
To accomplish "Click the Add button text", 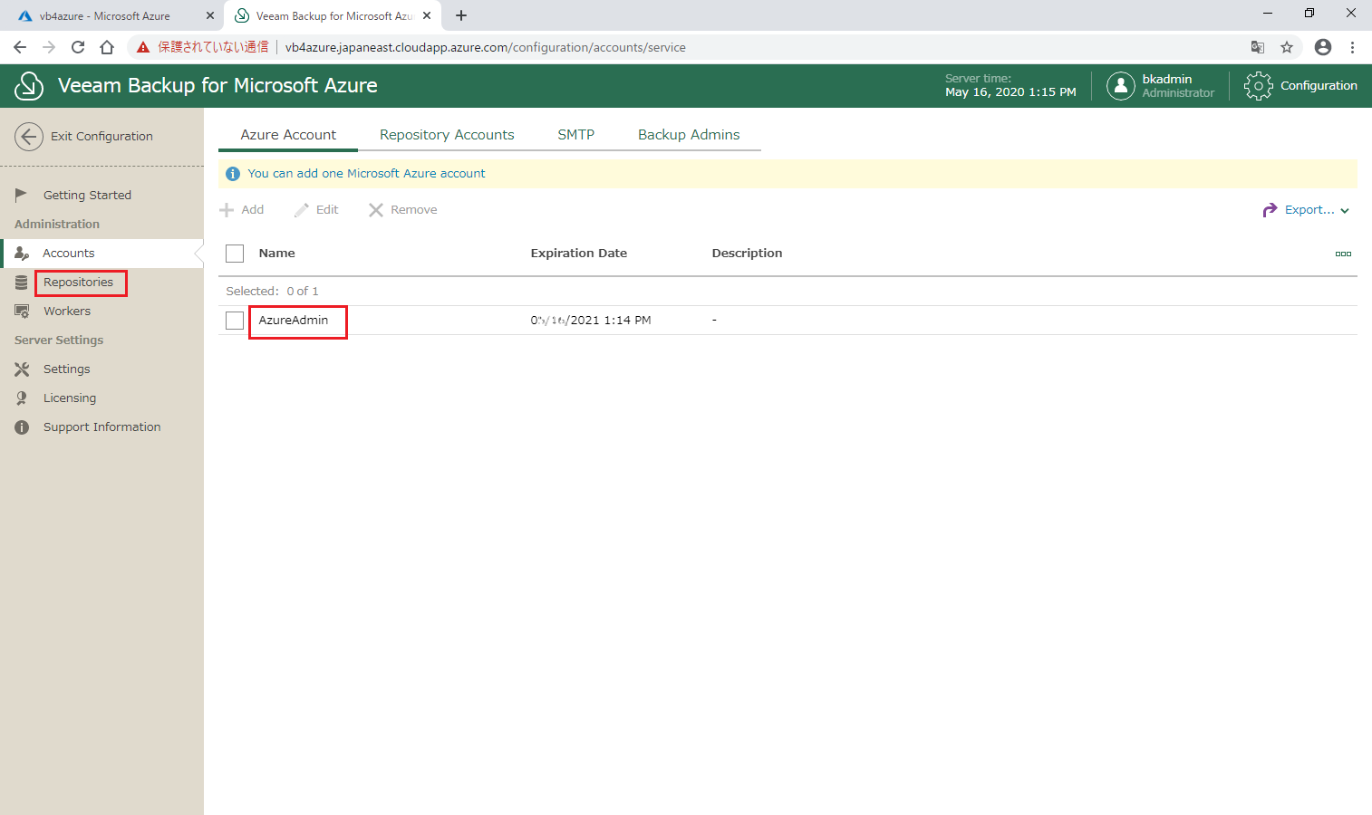I will tap(253, 210).
